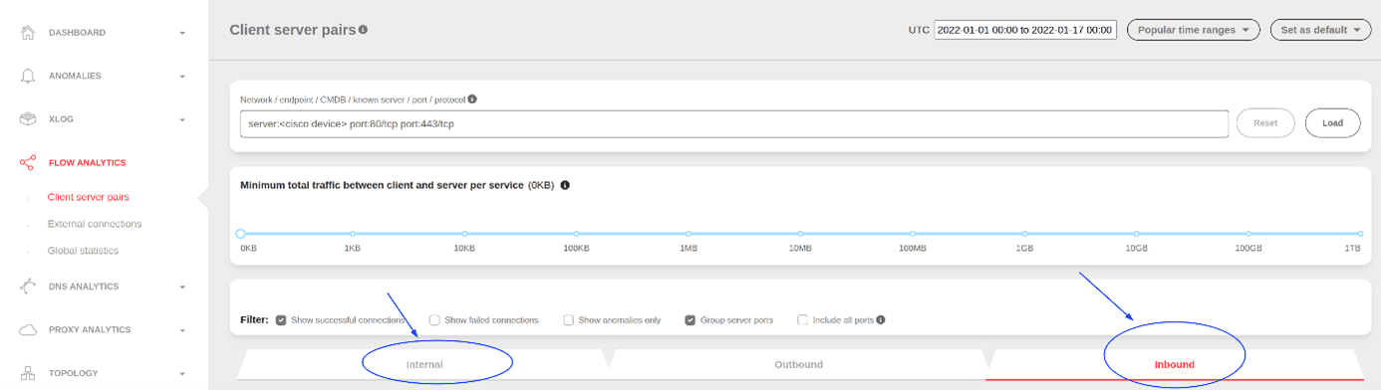Click the Flow Analytics share icon

click(x=28, y=162)
